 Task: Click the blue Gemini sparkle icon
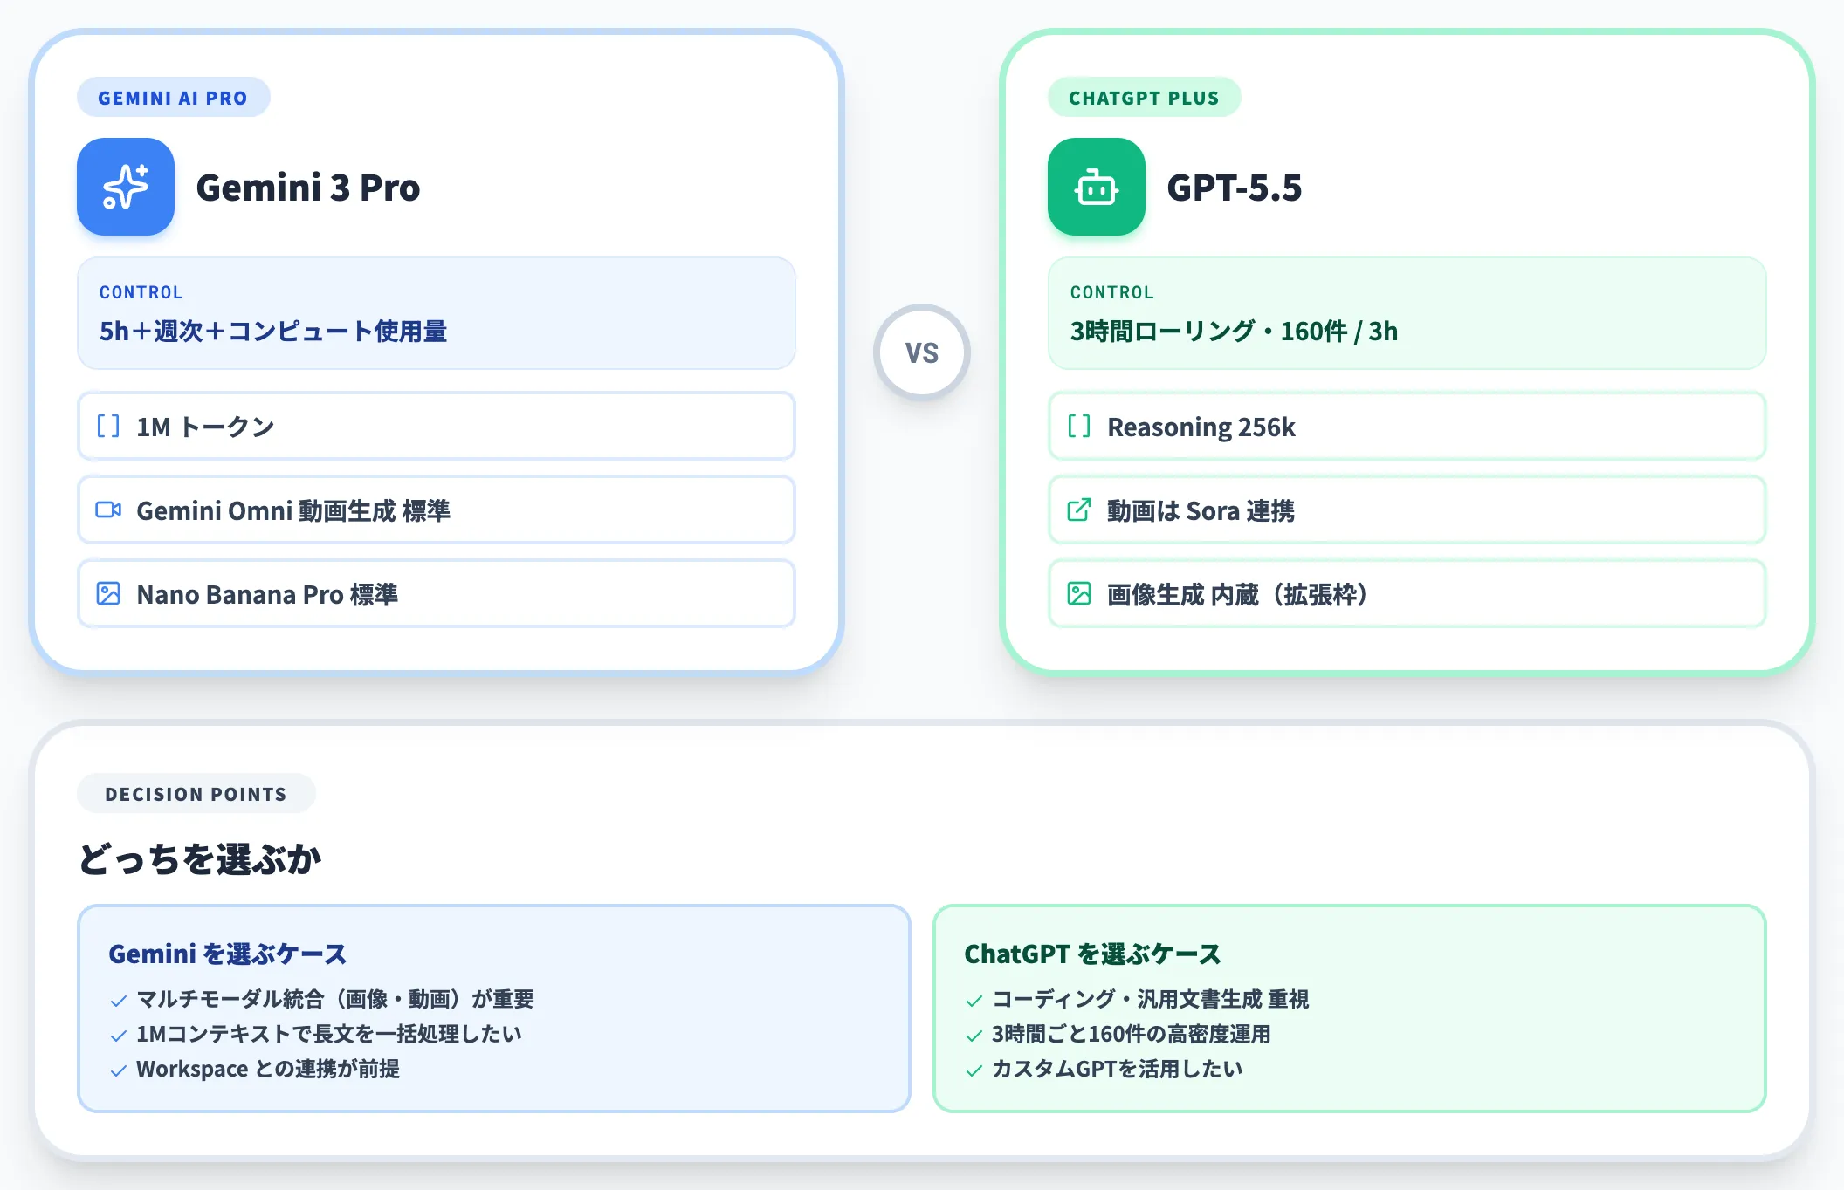(126, 187)
